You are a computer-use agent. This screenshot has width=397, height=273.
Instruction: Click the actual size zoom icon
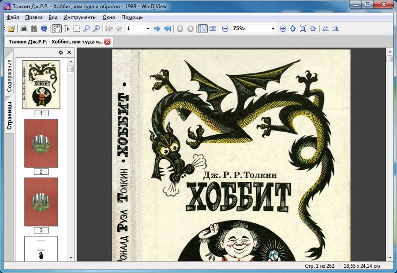click(x=303, y=29)
